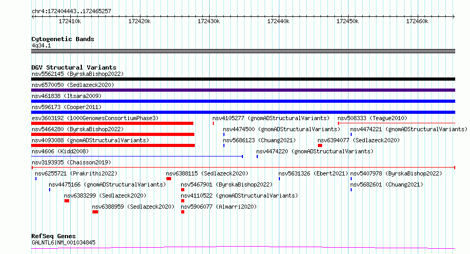The image size is (470, 254).
Task: Select nsv508333 (Teague2010) label
Action: coord(372,118)
